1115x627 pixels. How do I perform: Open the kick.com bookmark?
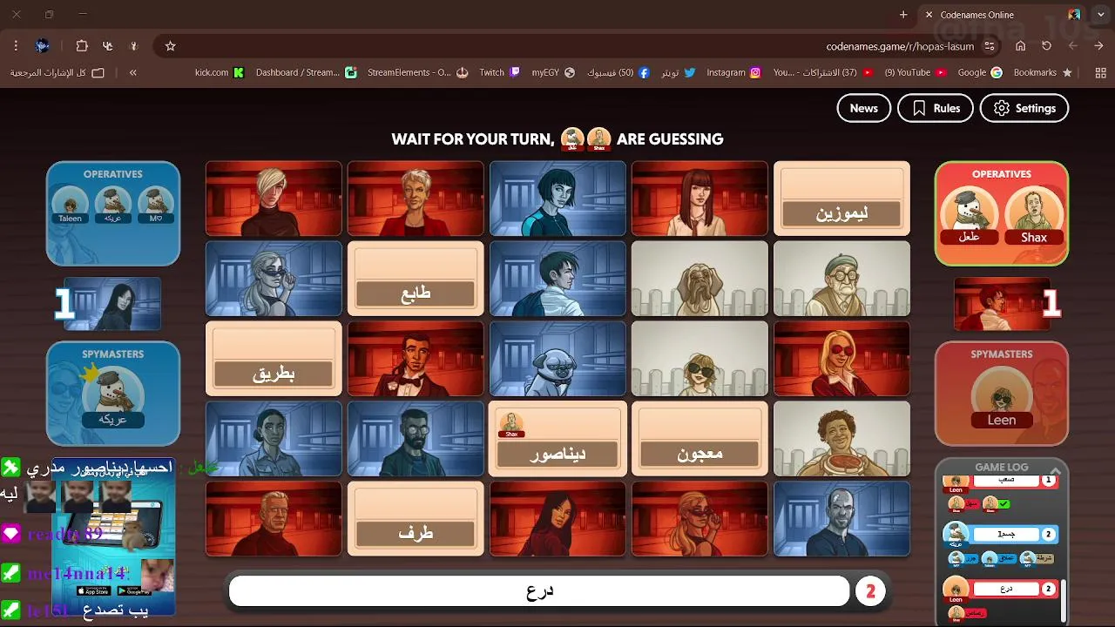point(220,72)
